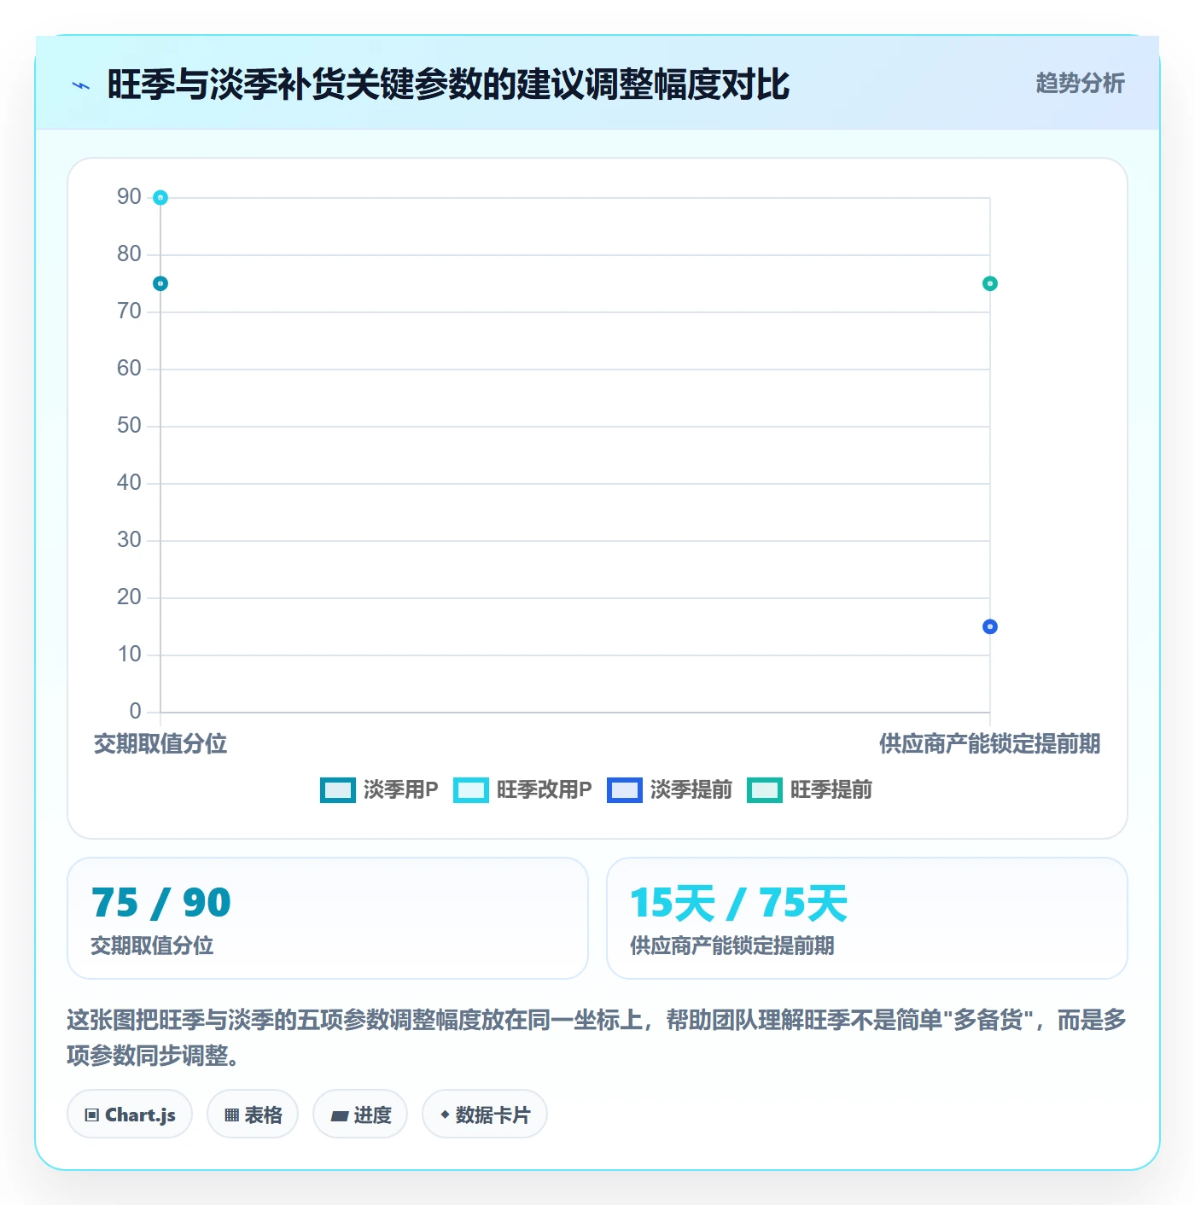Click the 旺季提前 legend label

tap(831, 790)
